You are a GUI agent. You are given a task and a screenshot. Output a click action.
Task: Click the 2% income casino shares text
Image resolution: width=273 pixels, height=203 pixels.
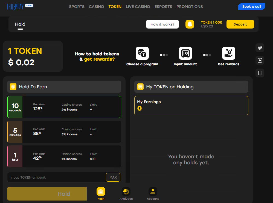pos(69,110)
